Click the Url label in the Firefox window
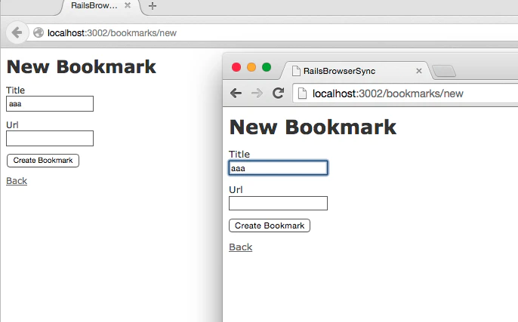This screenshot has width=518, height=322. 12,124
